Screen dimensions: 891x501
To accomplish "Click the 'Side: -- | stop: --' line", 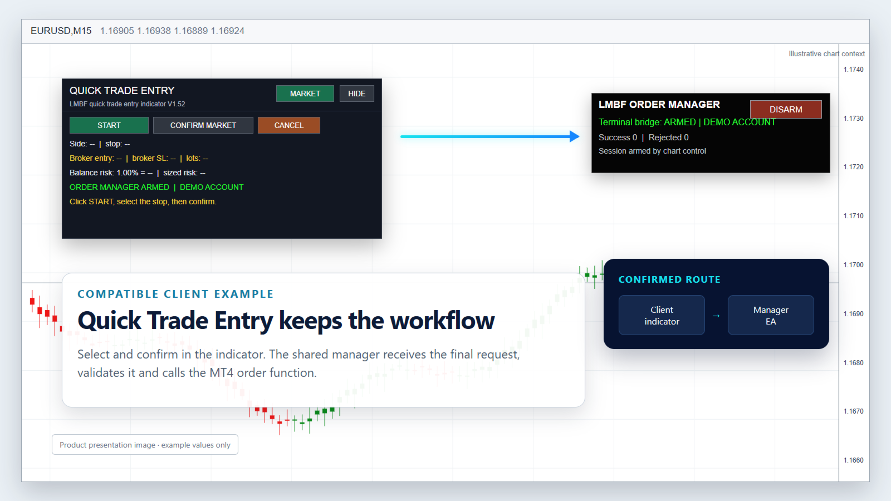I will (100, 144).
